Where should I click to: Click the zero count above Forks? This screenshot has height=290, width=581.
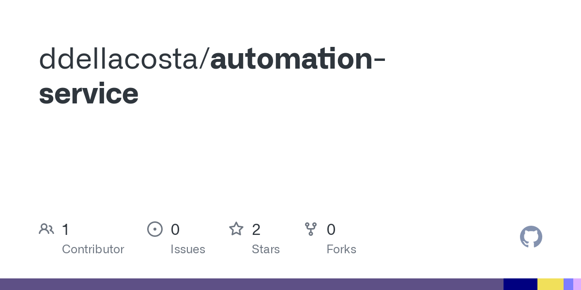click(x=331, y=230)
